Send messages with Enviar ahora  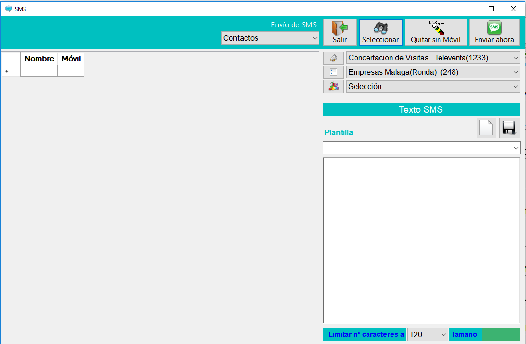pos(494,32)
